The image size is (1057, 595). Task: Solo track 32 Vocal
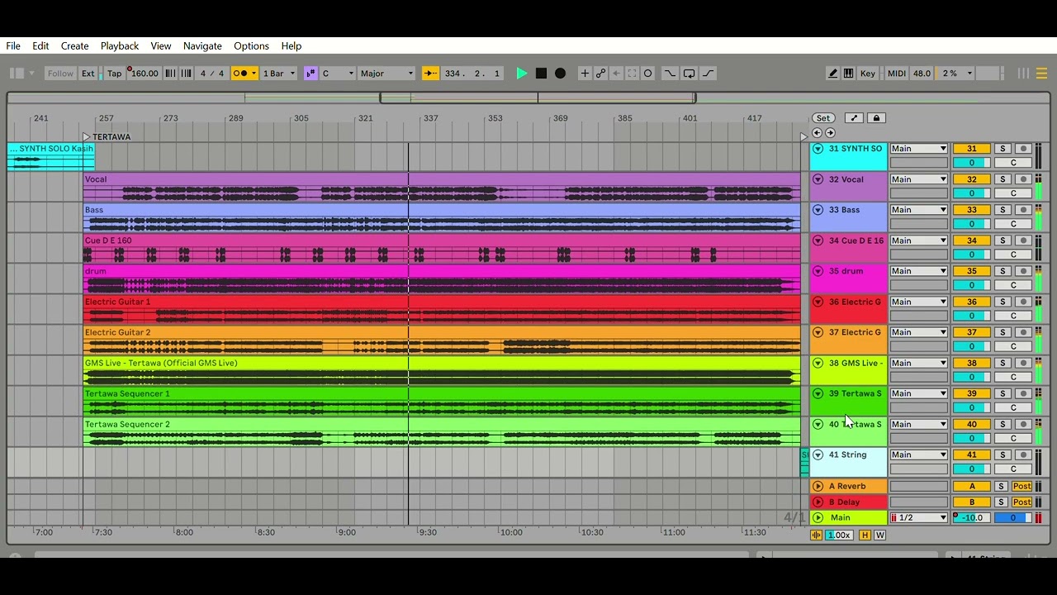click(1002, 179)
